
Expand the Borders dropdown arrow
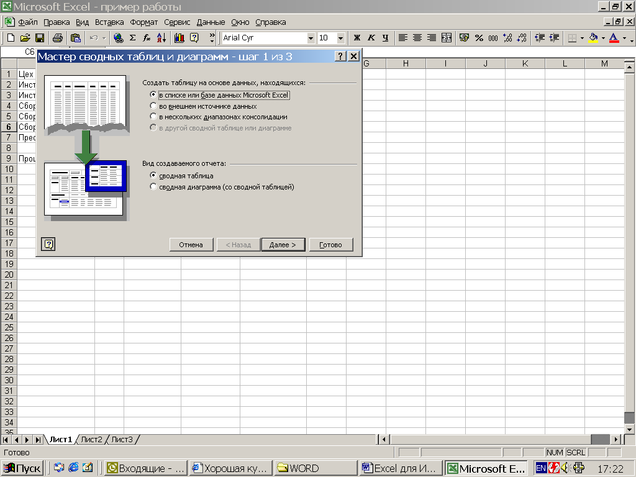tap(582, 38)
